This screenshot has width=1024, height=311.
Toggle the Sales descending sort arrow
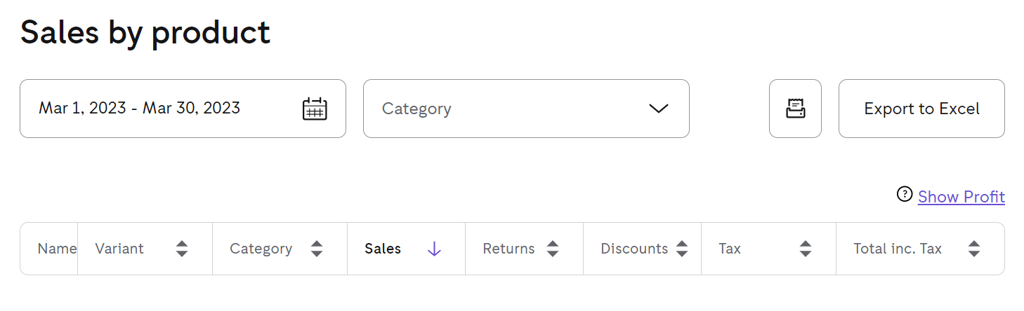[x=434, y=249]
